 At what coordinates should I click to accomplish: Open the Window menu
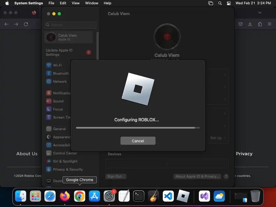[92, 3]
